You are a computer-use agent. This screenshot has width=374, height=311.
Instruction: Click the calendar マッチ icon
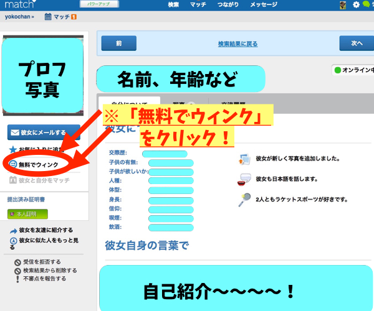[48, 17]
